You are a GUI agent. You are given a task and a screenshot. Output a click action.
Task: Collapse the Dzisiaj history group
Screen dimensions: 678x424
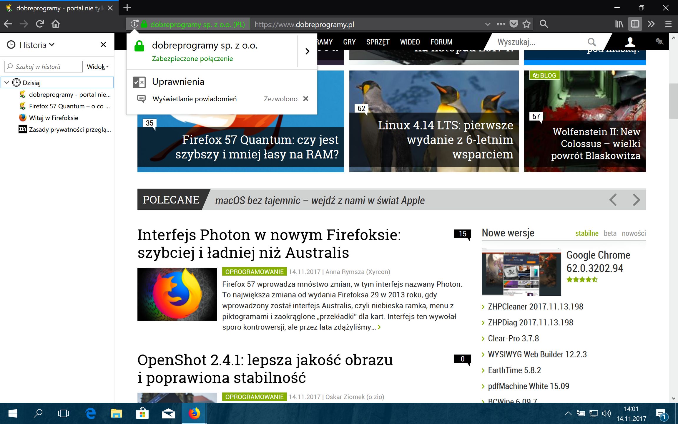pyautogui.click(x=6, y=83)
